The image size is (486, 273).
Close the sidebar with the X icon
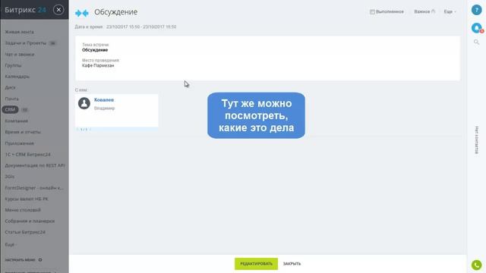coord(58,10)
